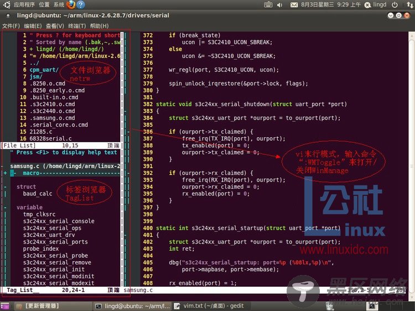Open the lingd user chat status
This screenshot has width=415, height=311.
[x=375, y=5]
